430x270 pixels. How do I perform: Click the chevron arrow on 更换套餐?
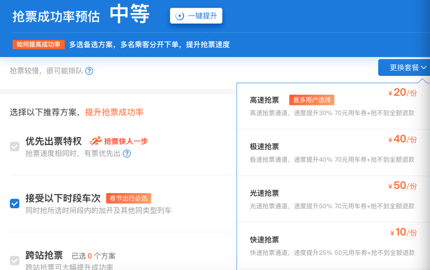pos(424,68)
